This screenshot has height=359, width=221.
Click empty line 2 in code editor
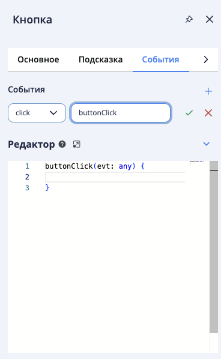tap(115, 177)
